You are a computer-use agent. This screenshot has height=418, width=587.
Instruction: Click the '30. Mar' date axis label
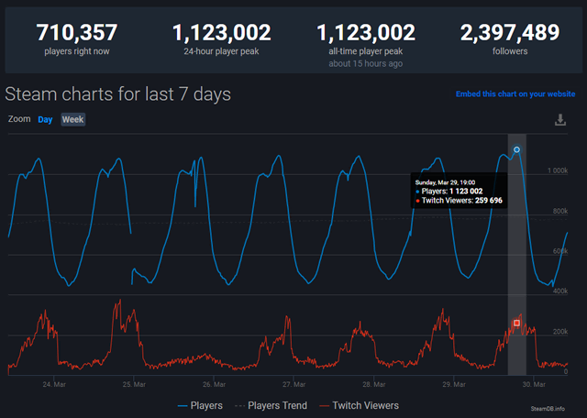click(x=533, y=385)
